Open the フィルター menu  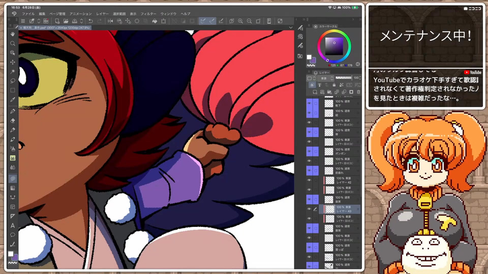pyautogui.click(x=148, y=14)
